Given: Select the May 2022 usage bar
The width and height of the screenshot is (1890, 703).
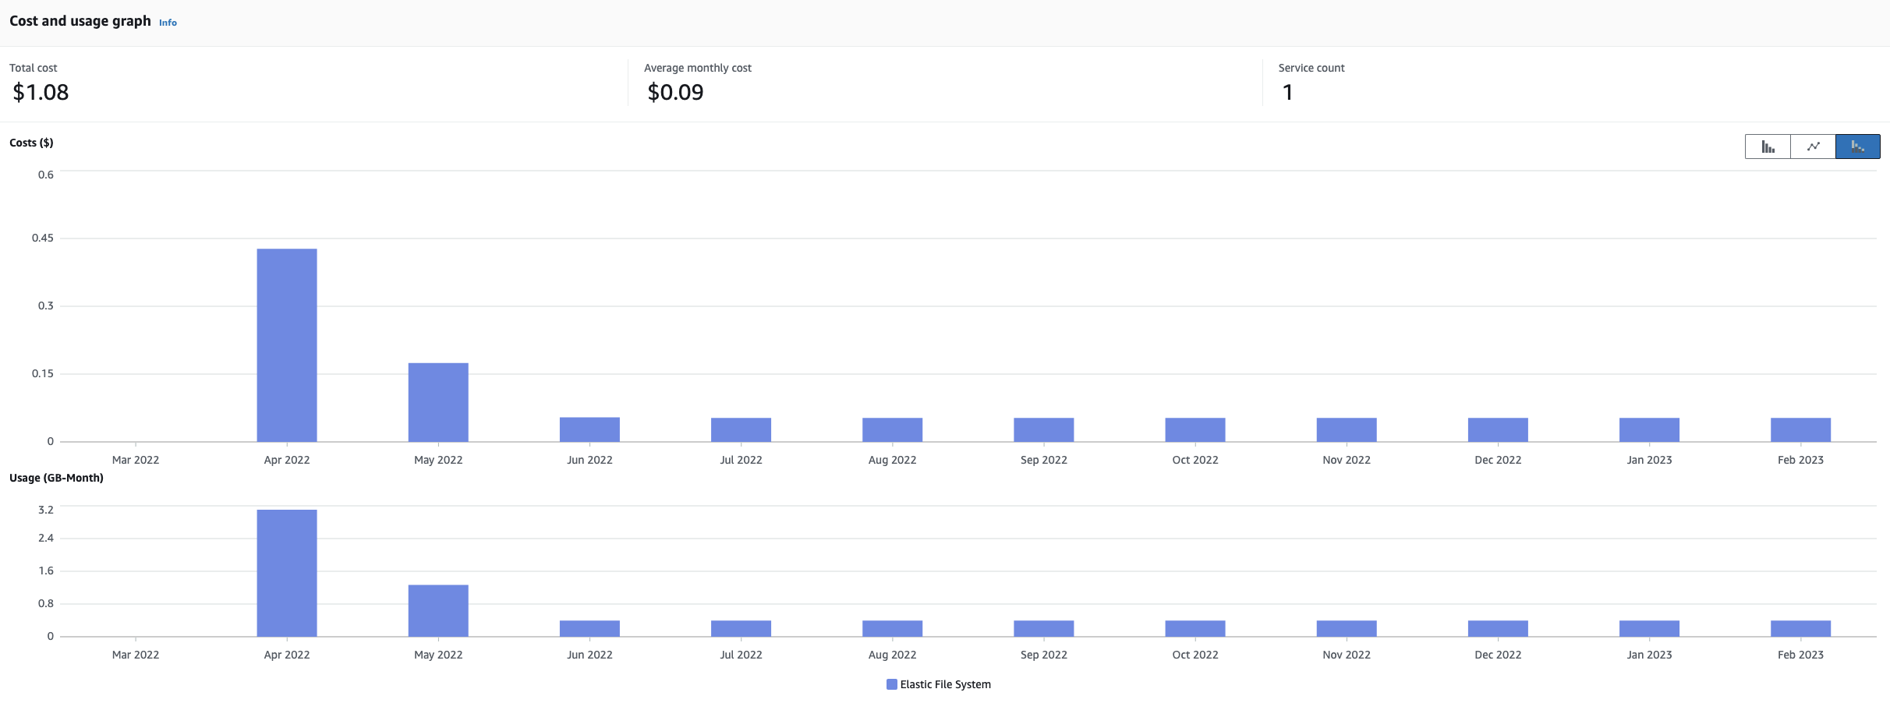Looking at the screenshot, I should coord(437,609).
